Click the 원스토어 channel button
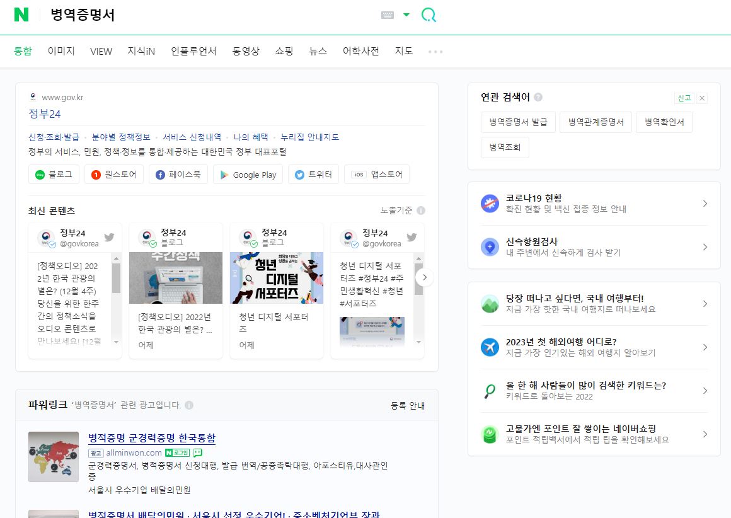The width and height of the screenshot is (731, 518). pos(114,175)
